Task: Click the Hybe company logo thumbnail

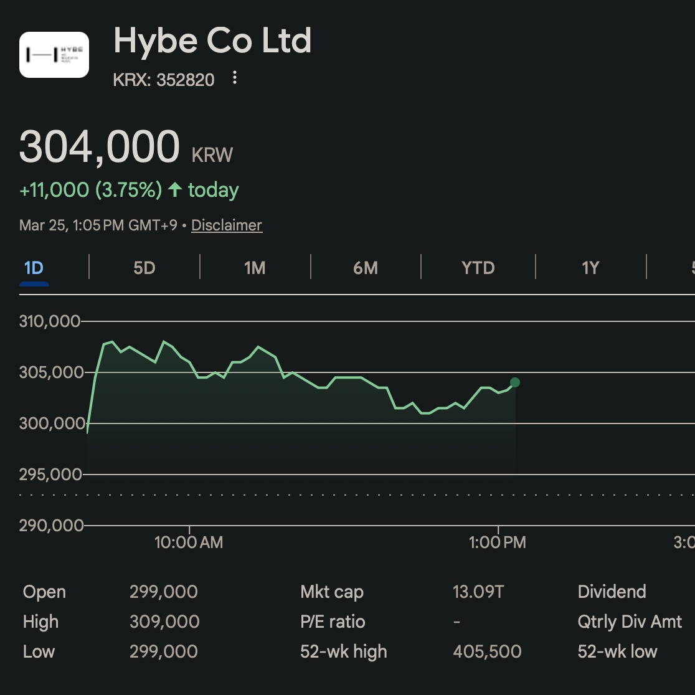Action: tap(54, 55)
